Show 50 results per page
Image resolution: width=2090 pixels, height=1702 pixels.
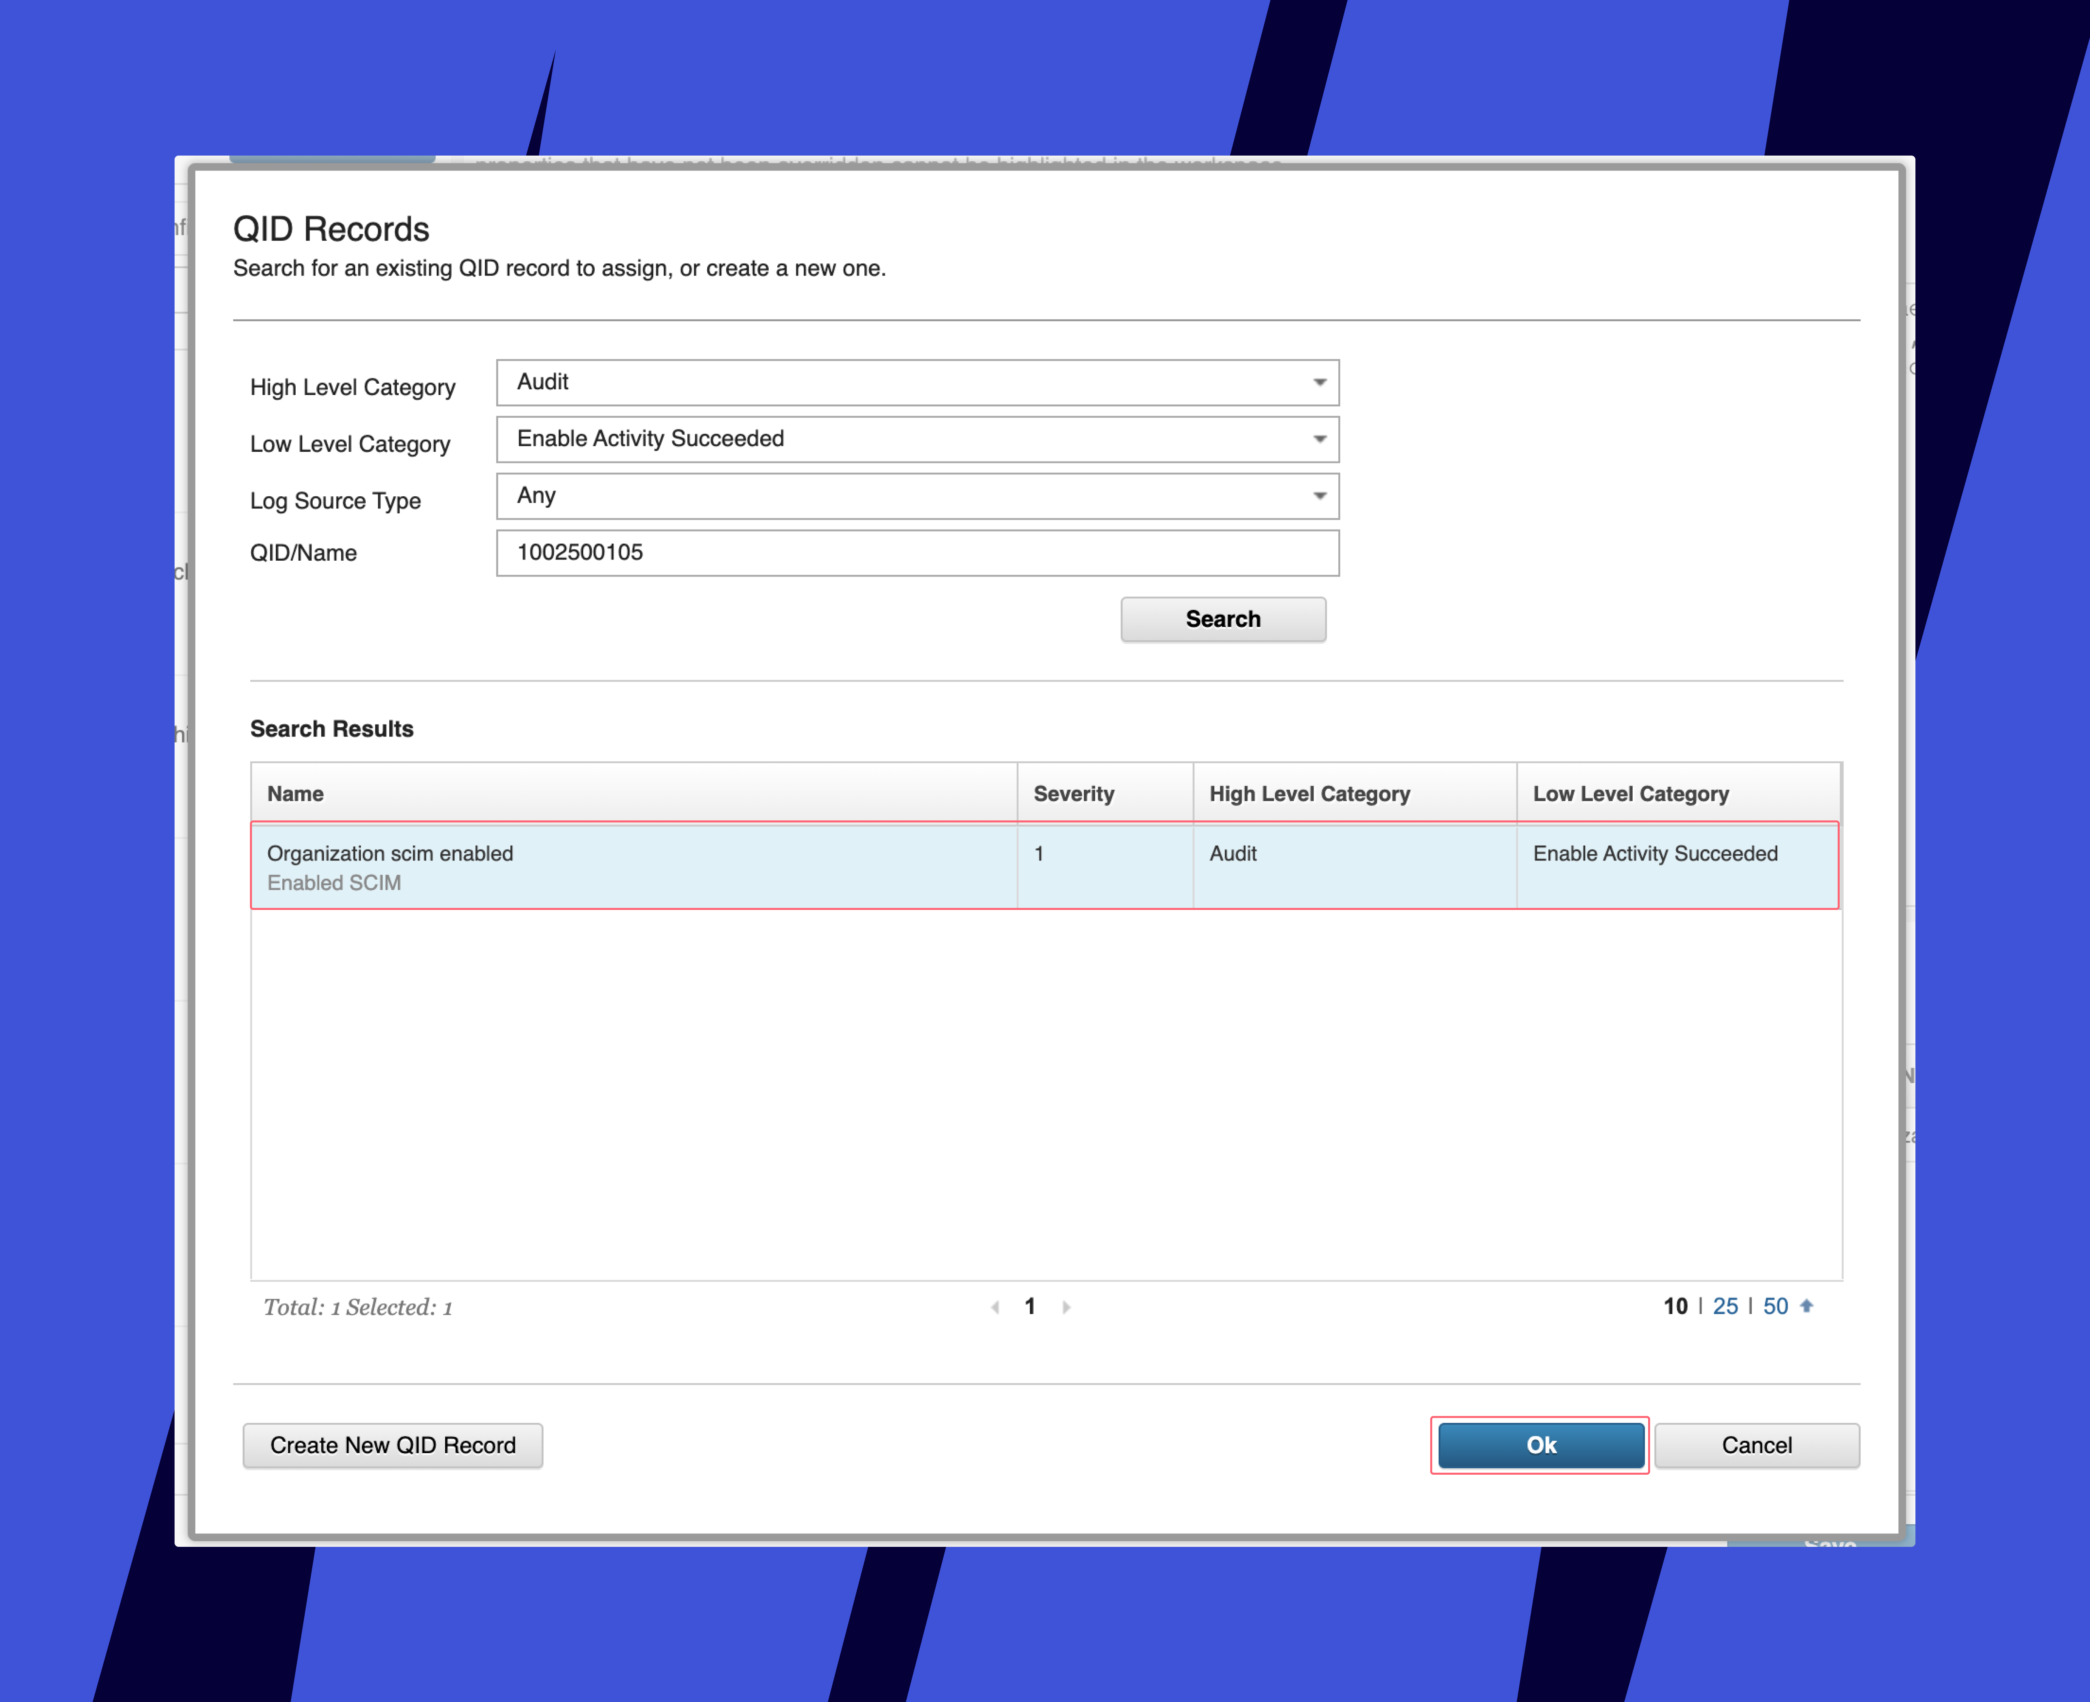[1775, 1306]
